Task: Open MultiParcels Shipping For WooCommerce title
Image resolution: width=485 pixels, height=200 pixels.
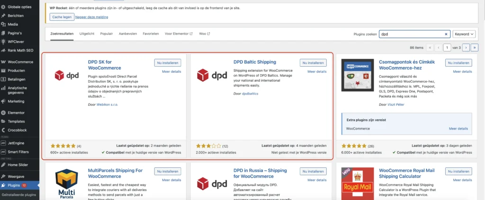Action: [116, 174]
